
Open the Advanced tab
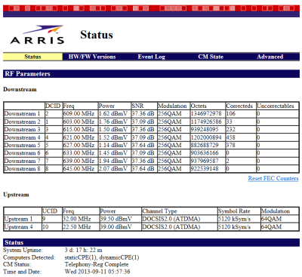[x=270, y=57]
